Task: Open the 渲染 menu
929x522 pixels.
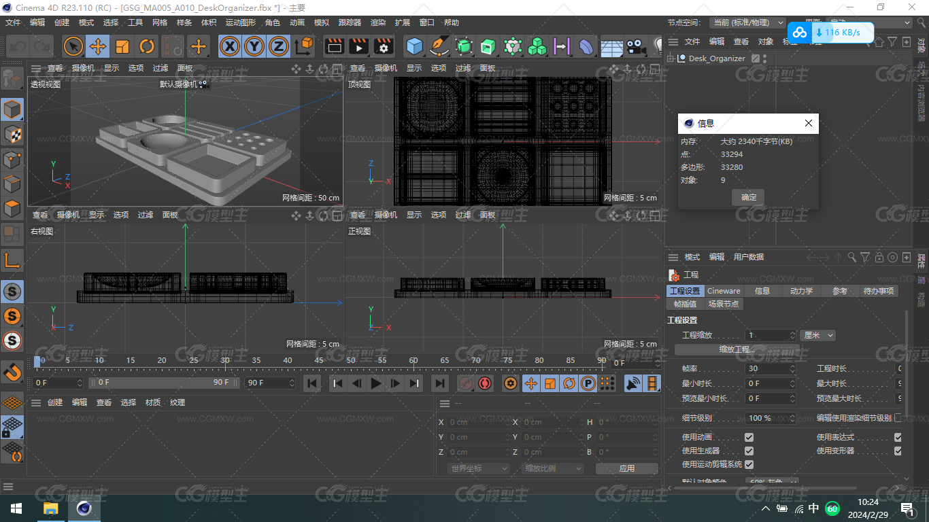Action: click(x=378, y=22)
